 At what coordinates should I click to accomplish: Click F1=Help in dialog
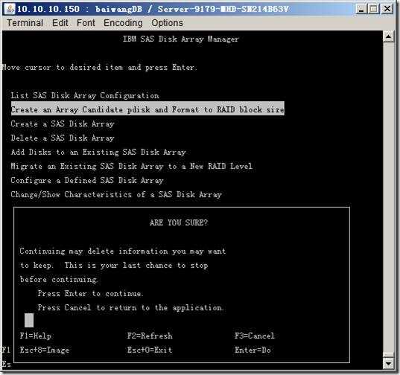[36, 336]
